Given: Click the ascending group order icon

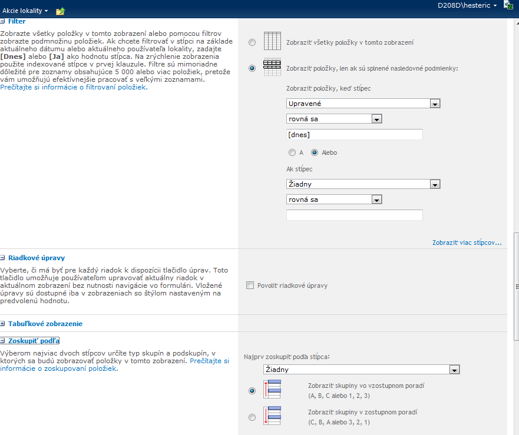Looking at the screenshot, I should pyautogui.click(x=272, y=389).
